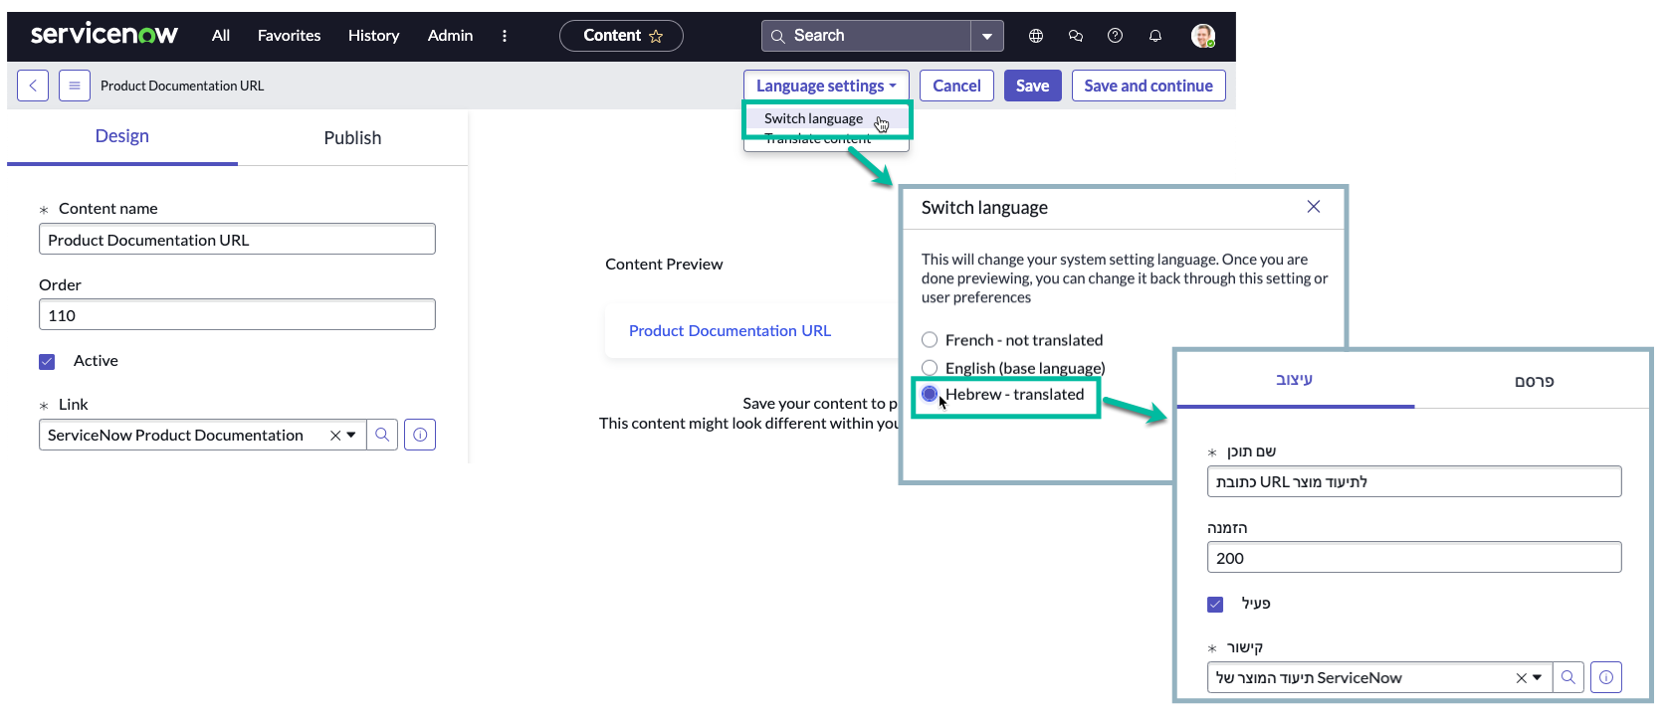Switch to the Publish tab
Viewport: 1668px width, 718px height.
tap(352, 138)
